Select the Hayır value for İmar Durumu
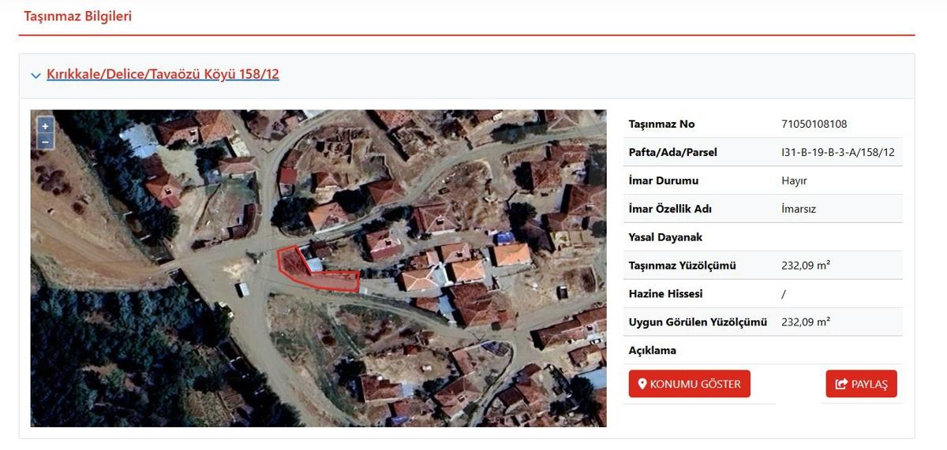The image size is (947, 450). (x=794, y=180)
